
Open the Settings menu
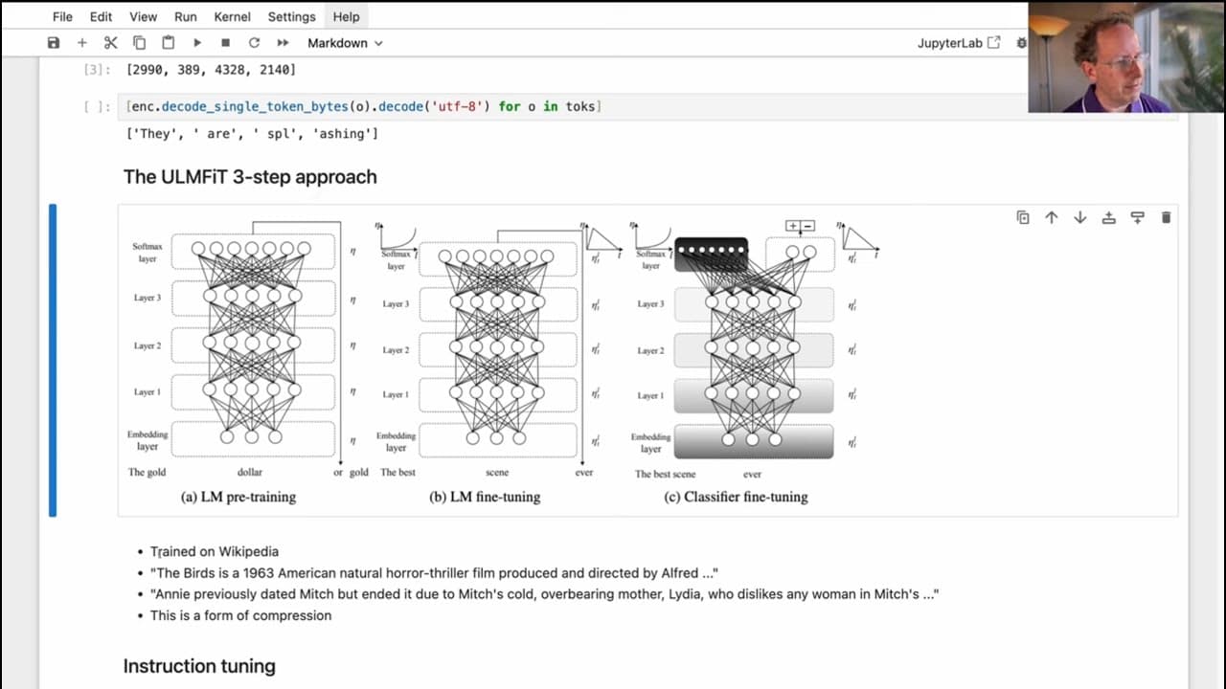291,16
